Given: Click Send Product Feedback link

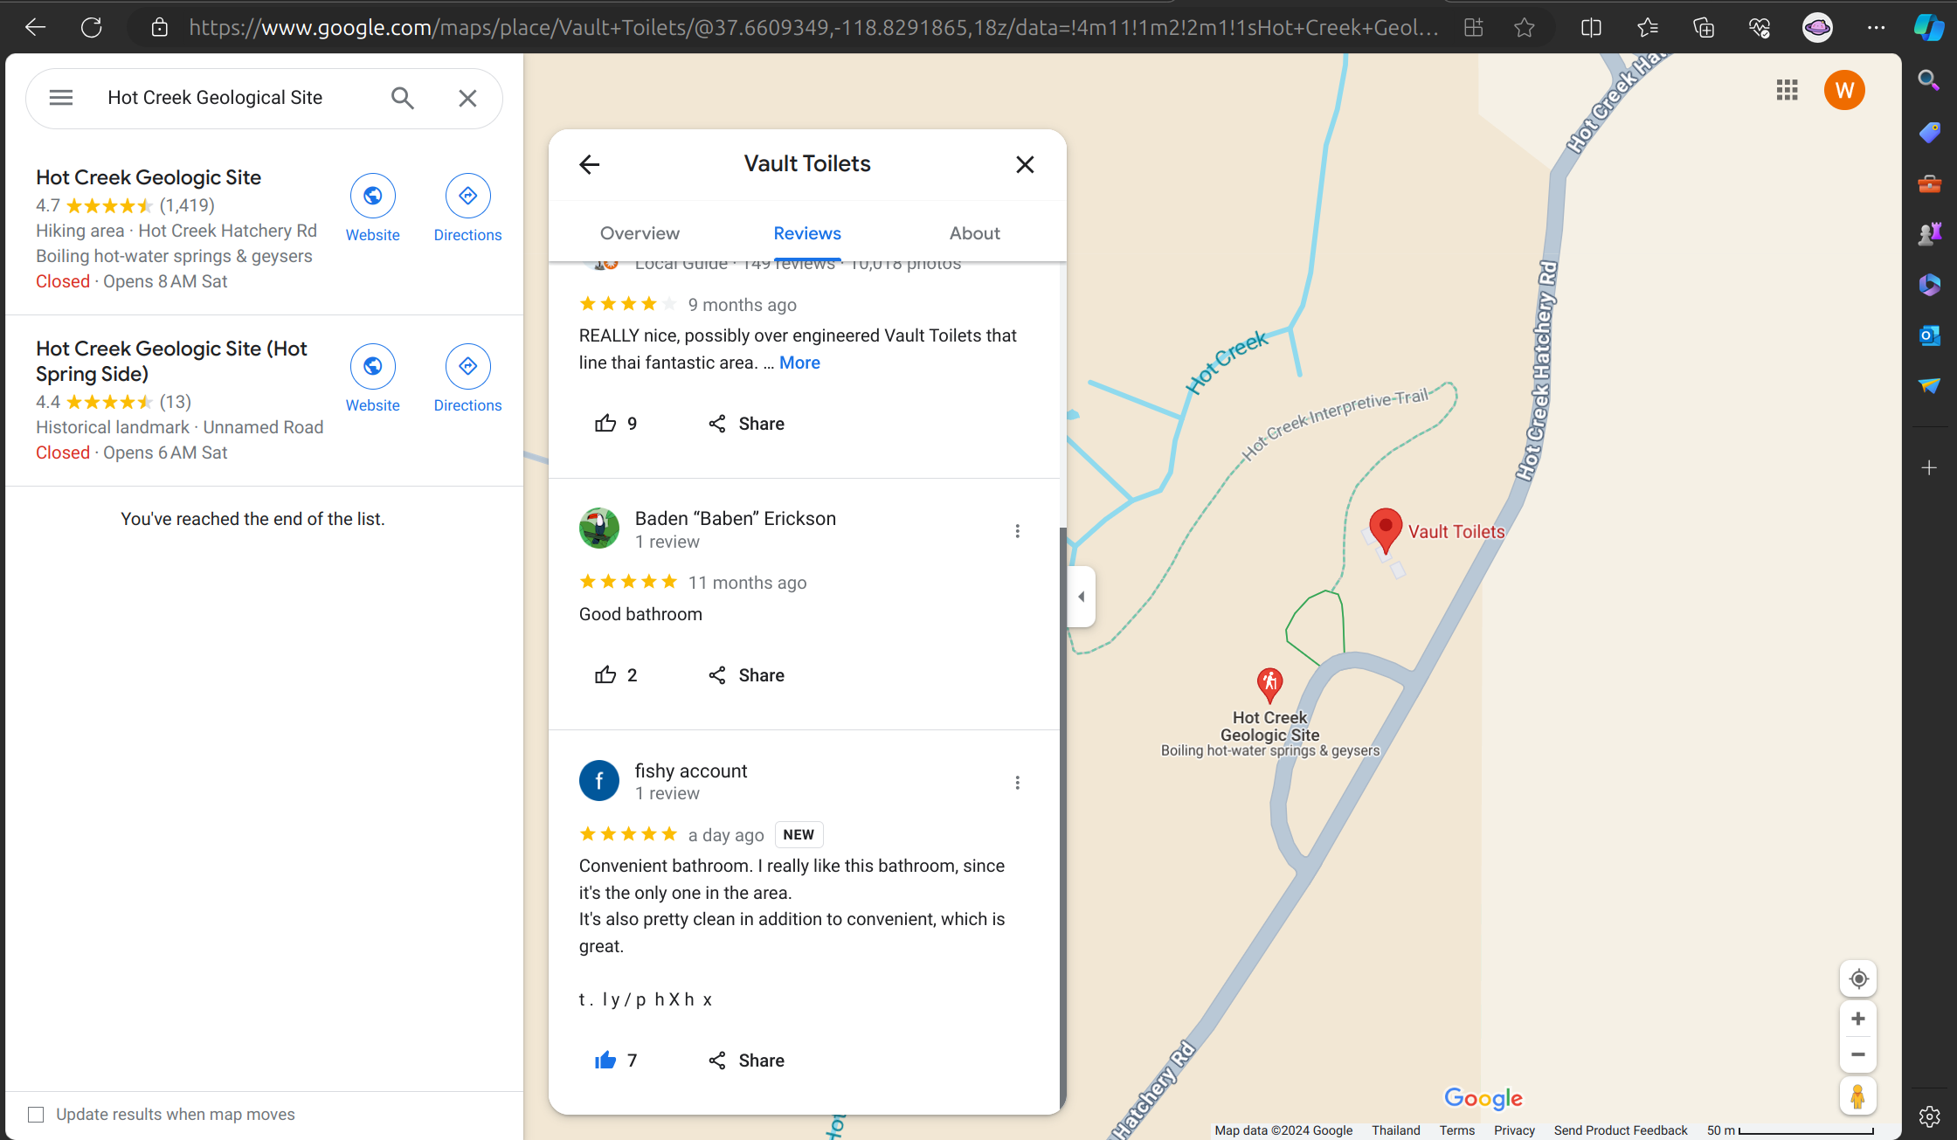Looking at the screenshot, I should (1621, 1130).
